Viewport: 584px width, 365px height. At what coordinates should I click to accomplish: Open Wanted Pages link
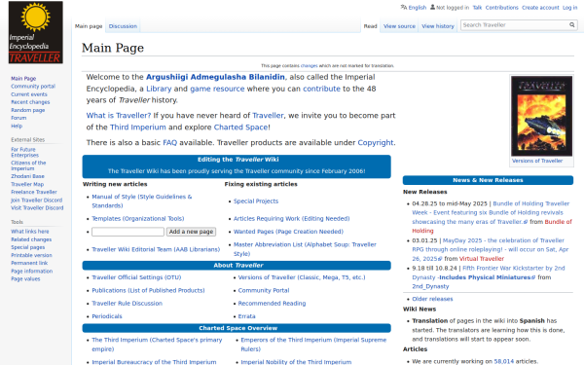point(288,232)
